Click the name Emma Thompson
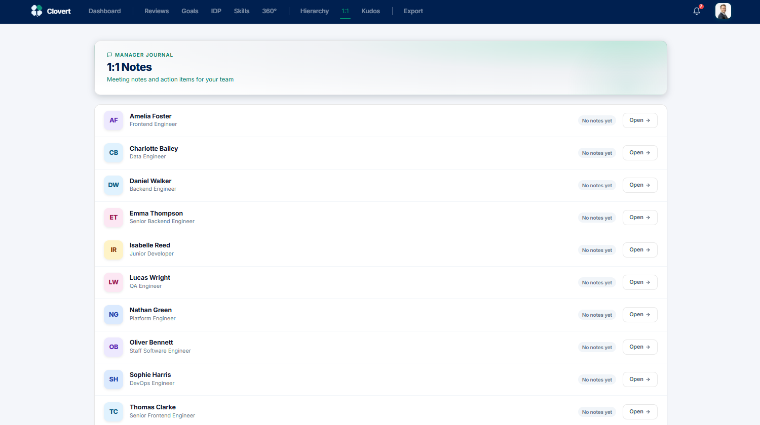 [x=156, y=214]
